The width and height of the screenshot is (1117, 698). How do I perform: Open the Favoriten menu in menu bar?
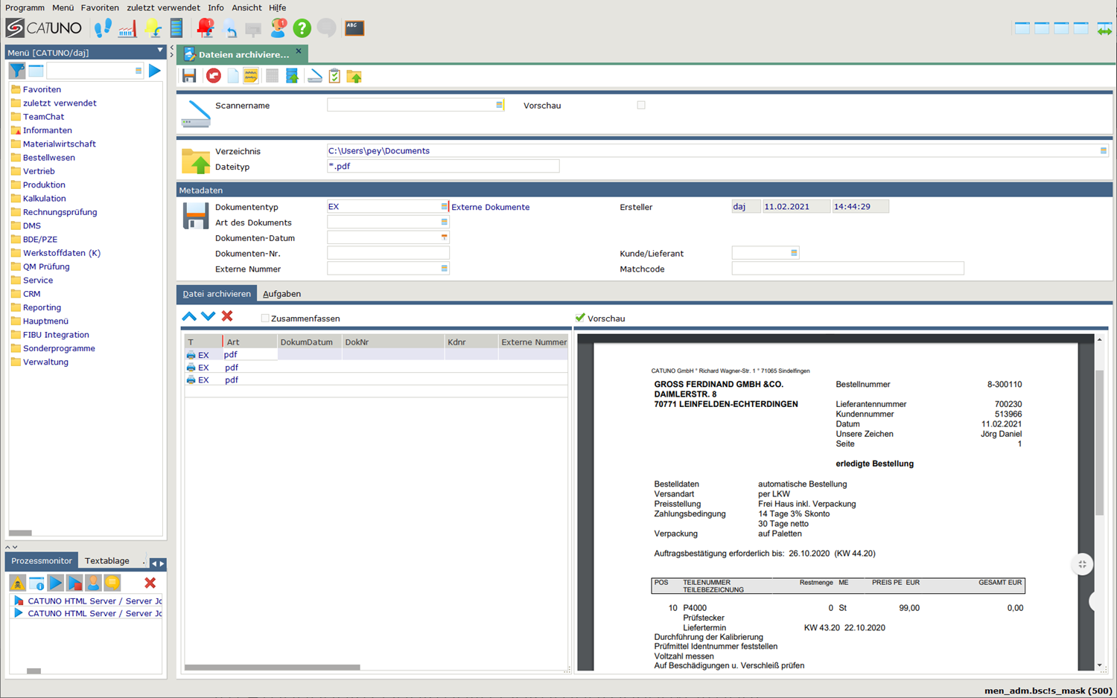coord(100,7)
